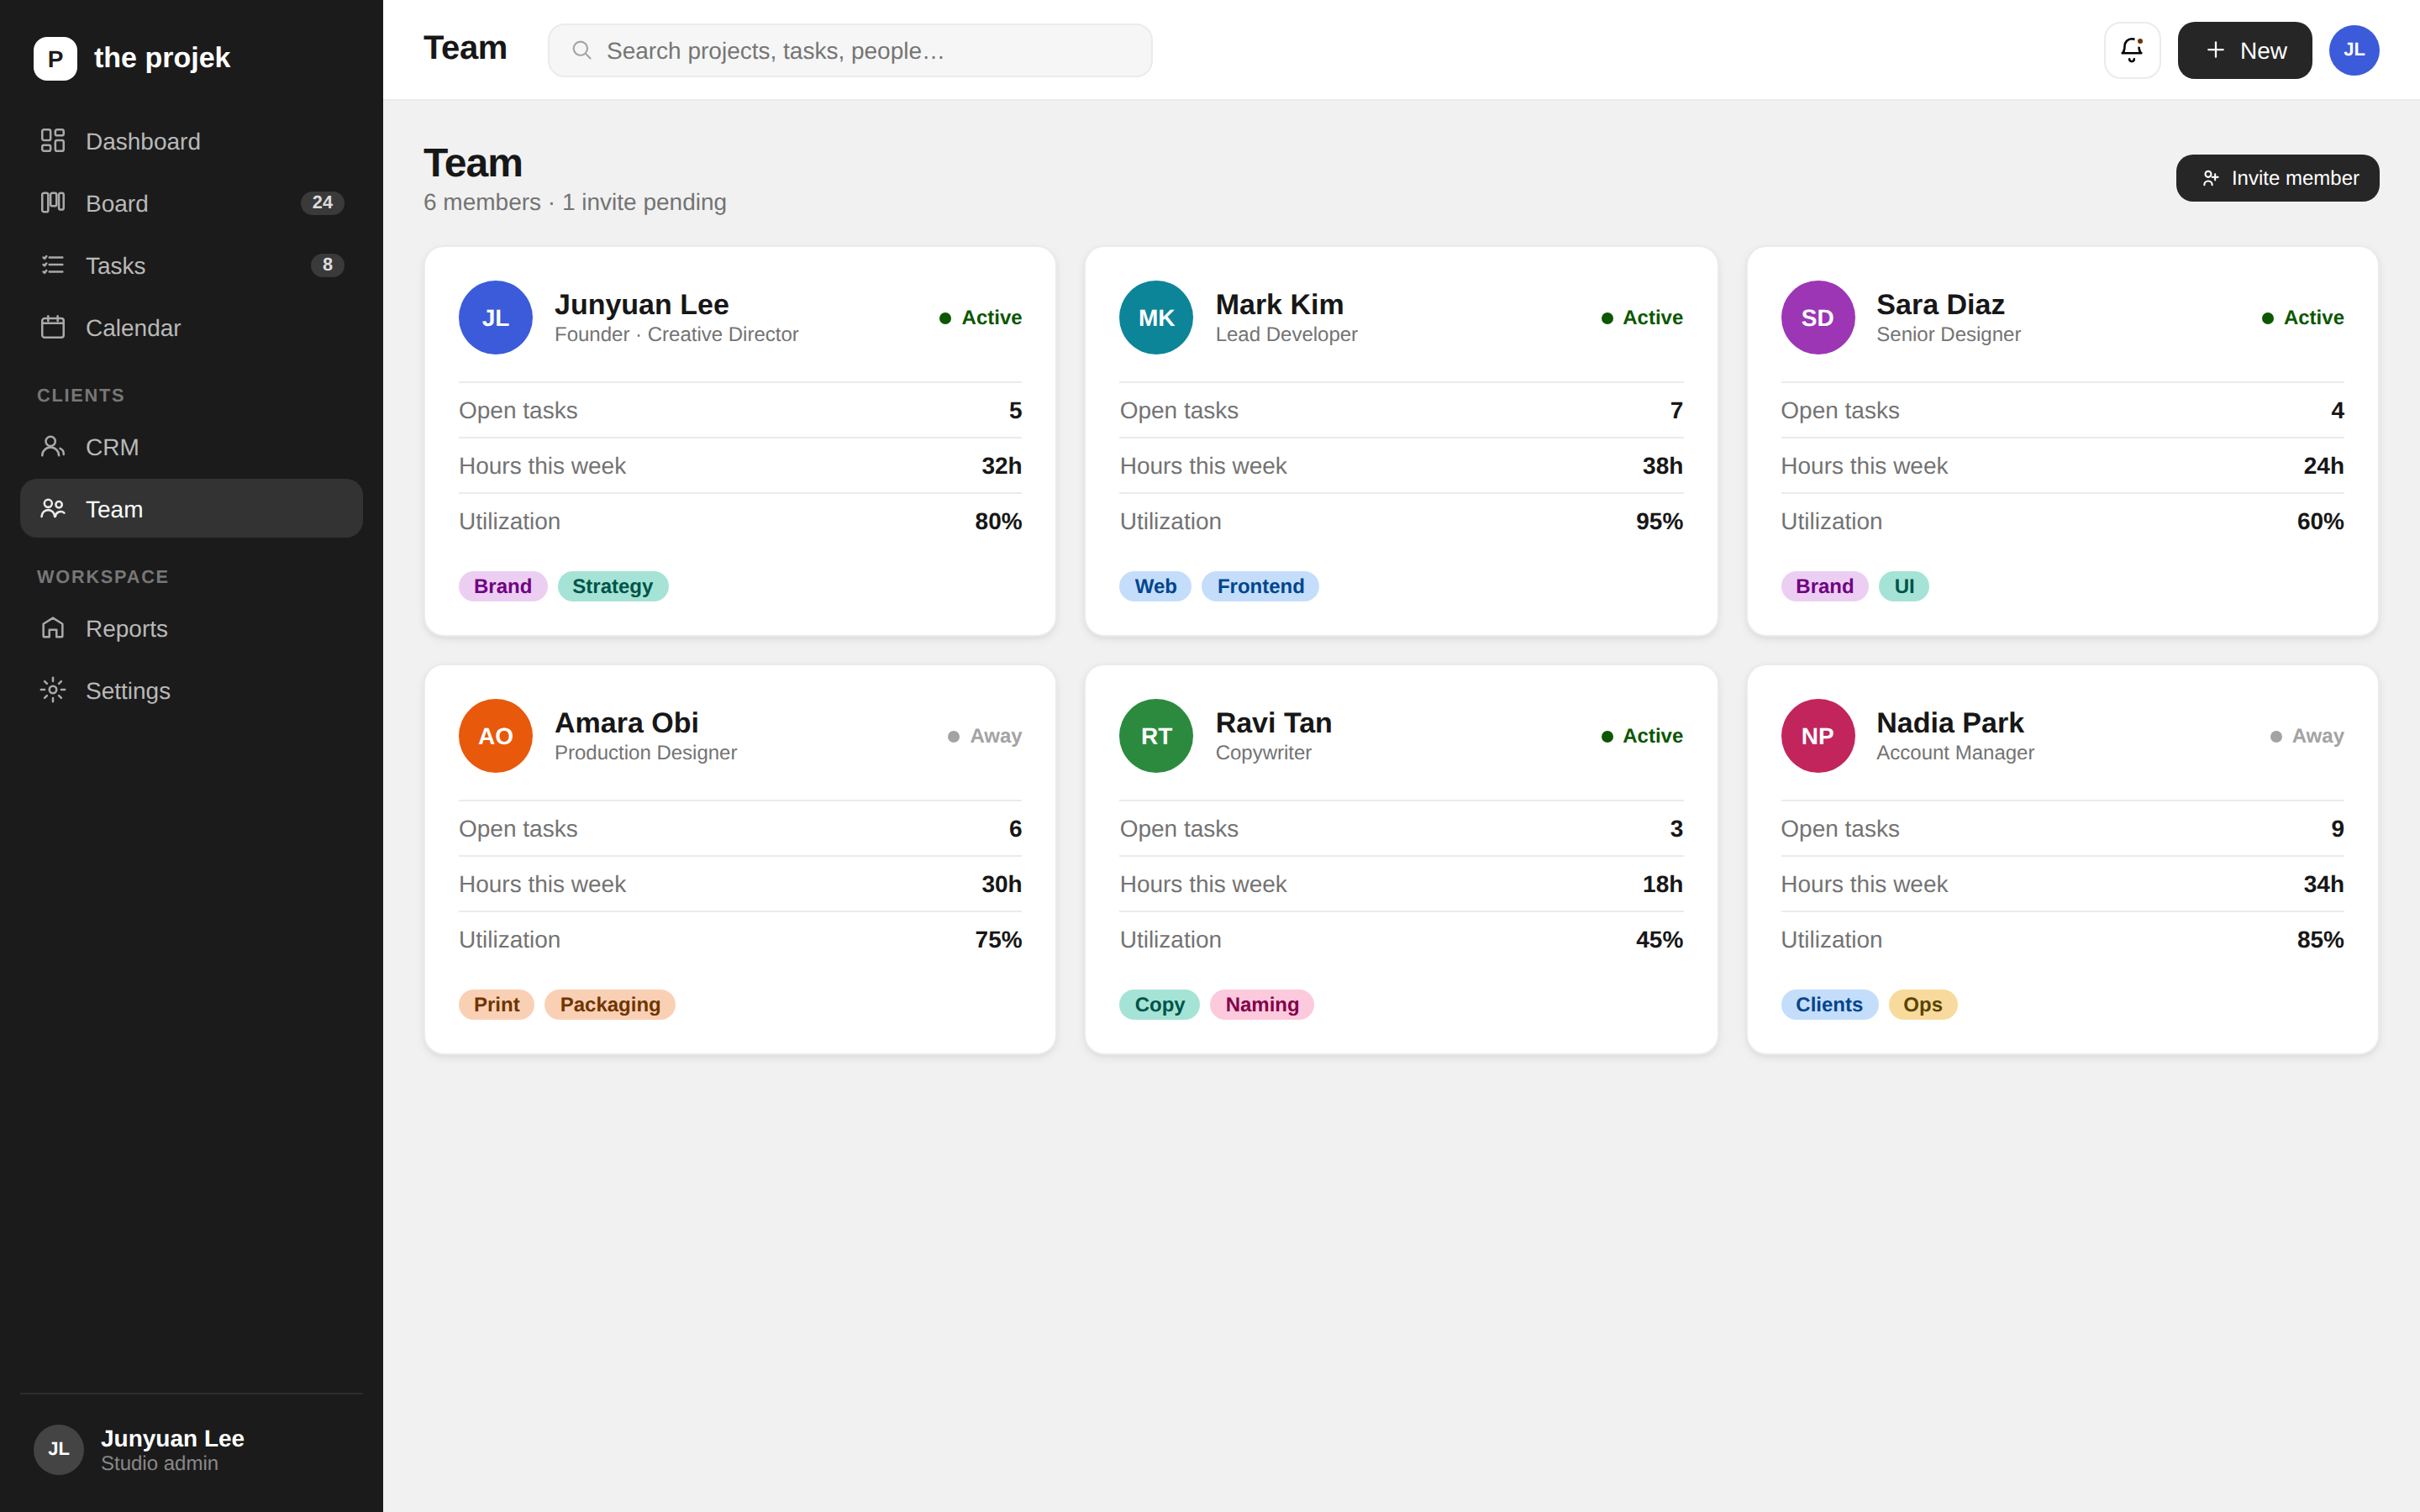
Task: Select the Frontend tag
Action: click(1260, 586)
